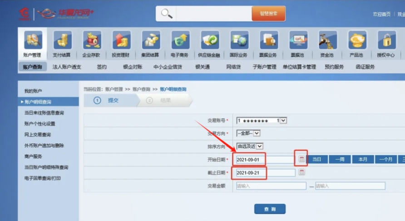This screenshot has width=405, height=221.
Task: Select the 银企对账 submenu tab
Action: coord(133,67)
